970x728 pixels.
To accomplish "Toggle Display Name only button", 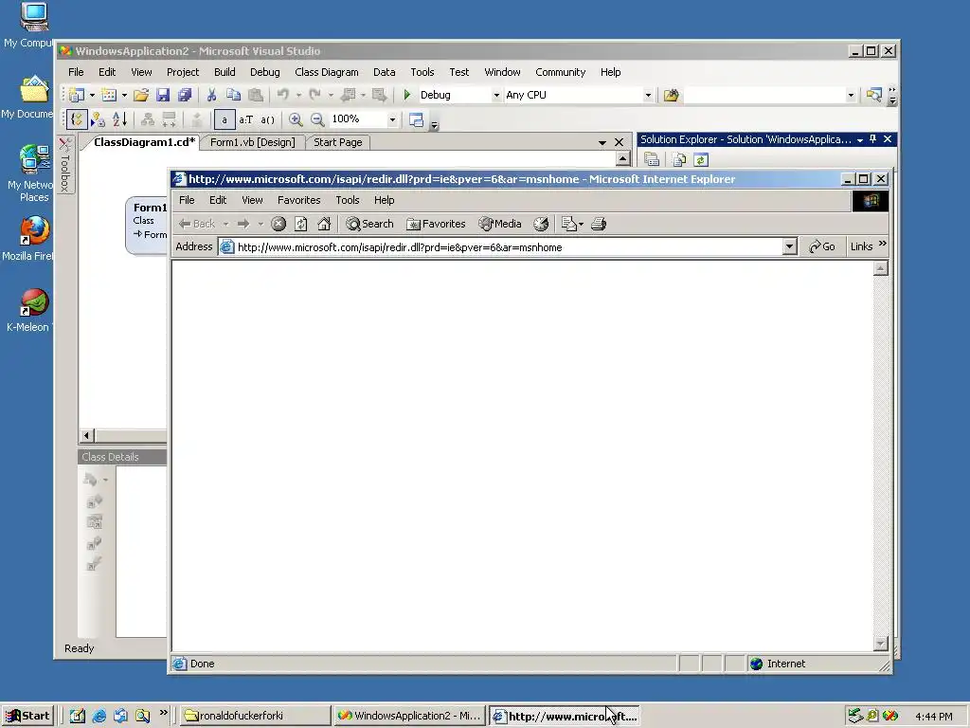I will 225,119.
